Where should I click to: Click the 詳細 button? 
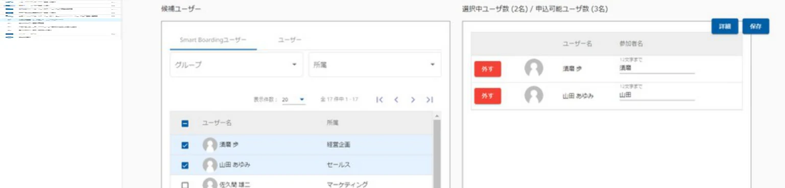pyautogui.click(x=725, y=26)
